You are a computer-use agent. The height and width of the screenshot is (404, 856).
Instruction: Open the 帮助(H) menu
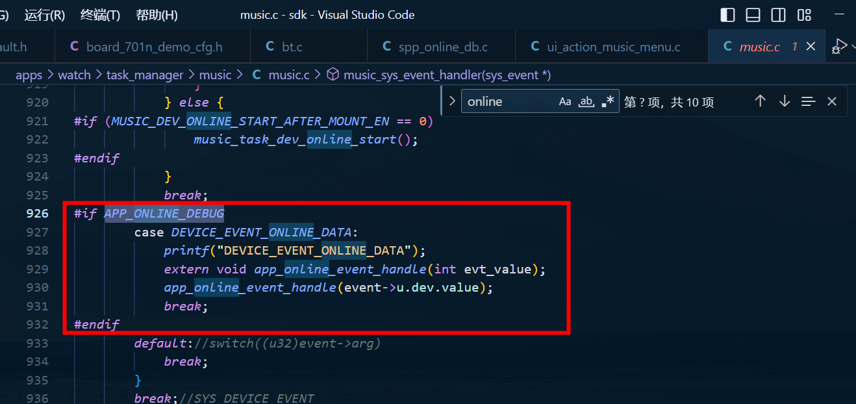[157, 15]
